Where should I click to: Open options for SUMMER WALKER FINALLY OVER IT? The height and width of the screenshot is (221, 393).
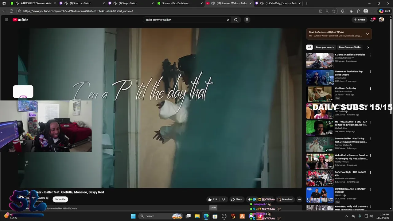point(371,189)
